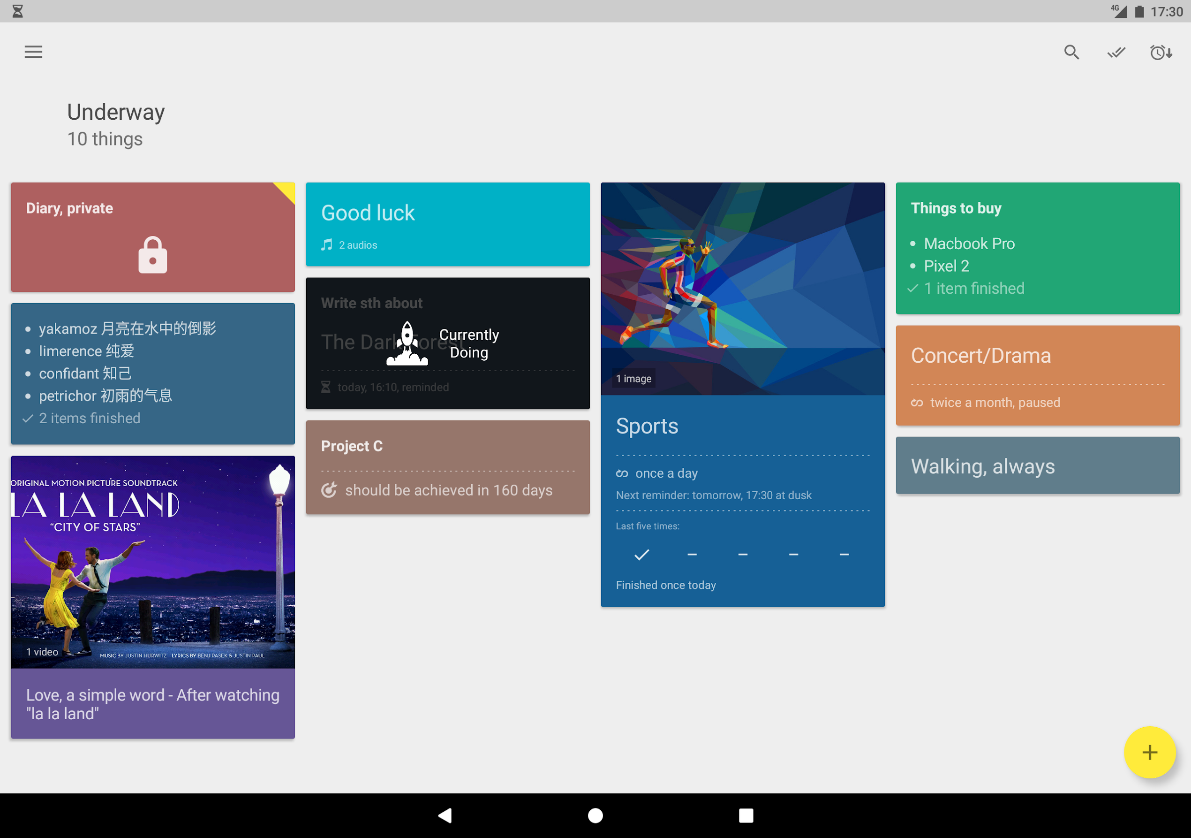Tap the recent apps square button
The width and height of the screenshot is (1191, 838).
(746, 815)
